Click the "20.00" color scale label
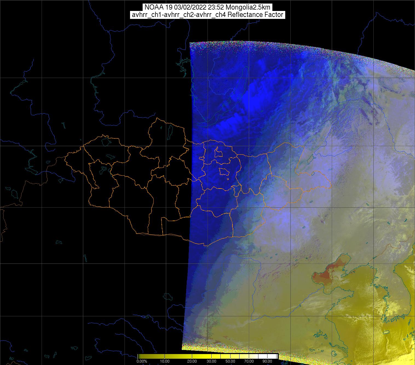 click(x=192, y=361)
